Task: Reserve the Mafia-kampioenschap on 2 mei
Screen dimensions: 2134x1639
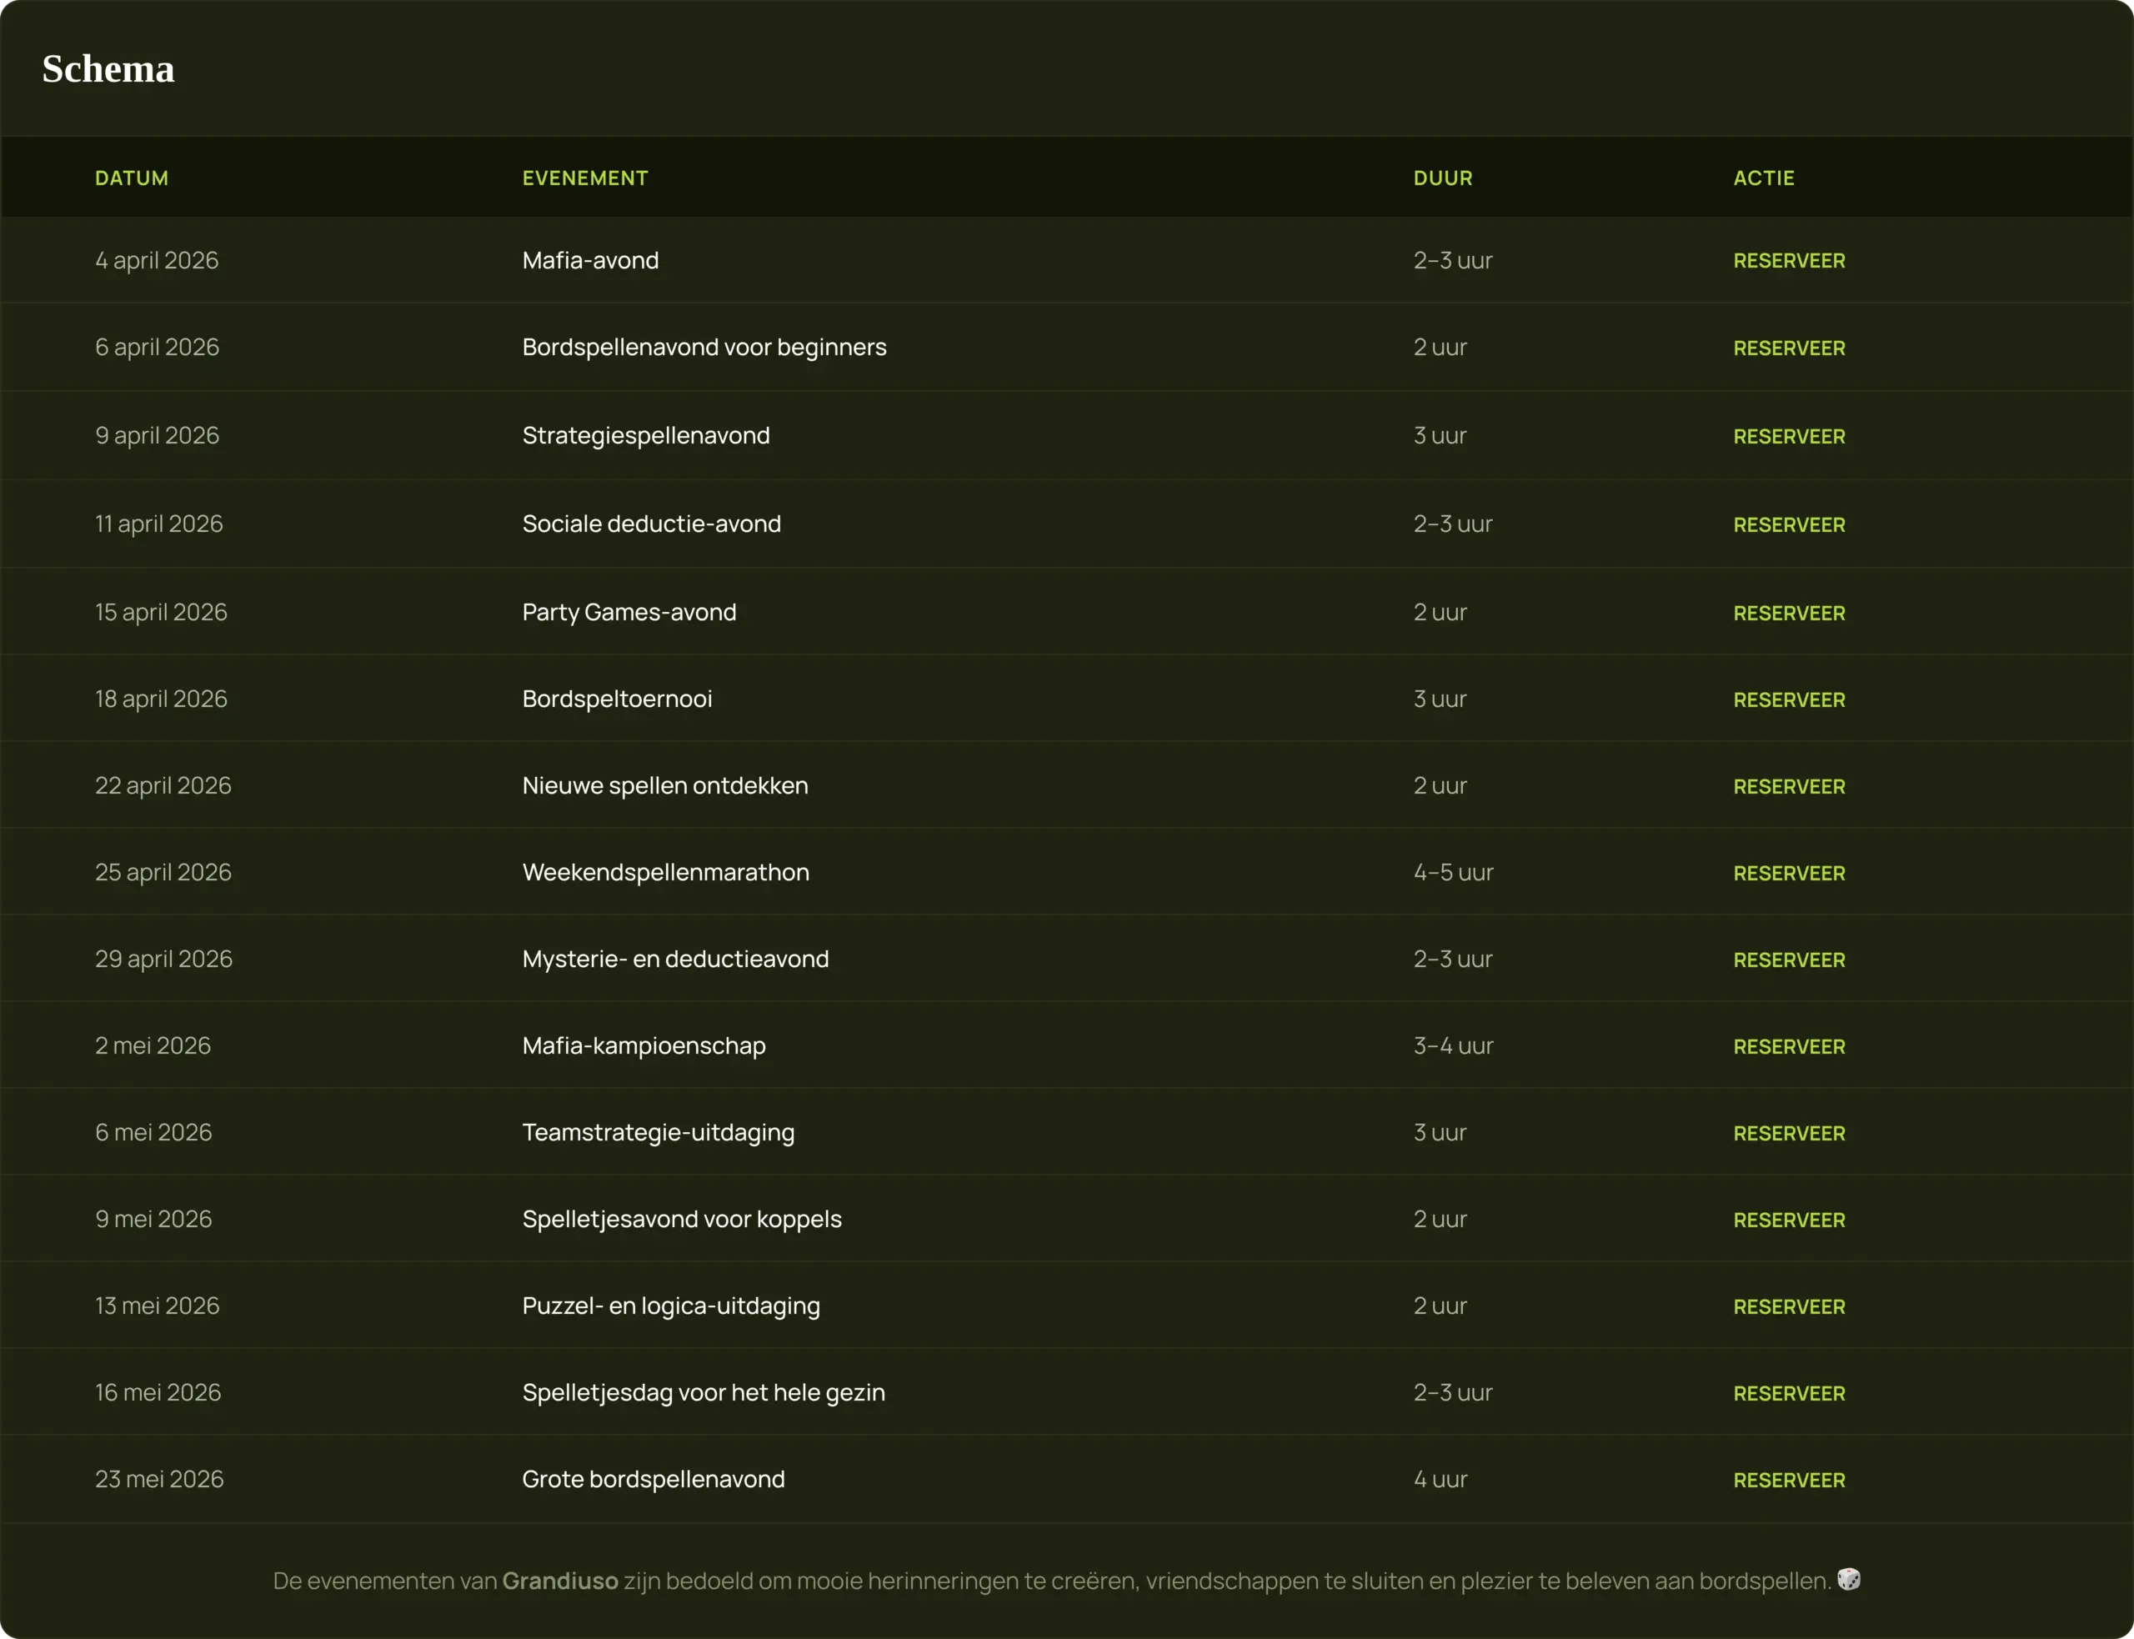Action: click(x=1789, y=1047)
